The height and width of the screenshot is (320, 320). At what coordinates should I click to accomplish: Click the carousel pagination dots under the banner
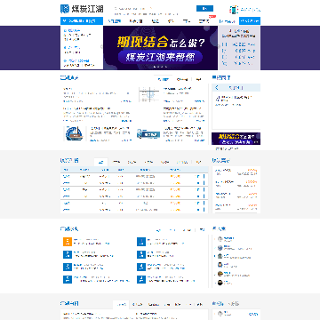pos(161,67)
